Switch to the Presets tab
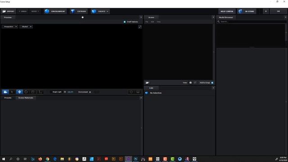This screenshot has height=162, width=288. pos(8,98)
